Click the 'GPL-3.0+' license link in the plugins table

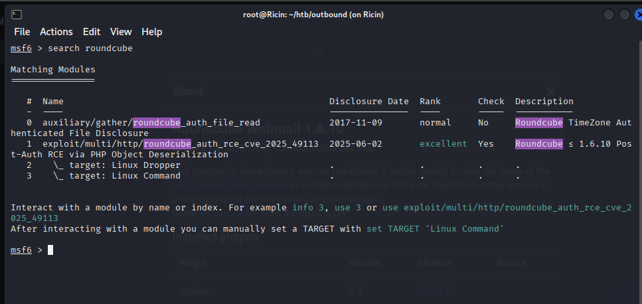(x=436, y=291)
